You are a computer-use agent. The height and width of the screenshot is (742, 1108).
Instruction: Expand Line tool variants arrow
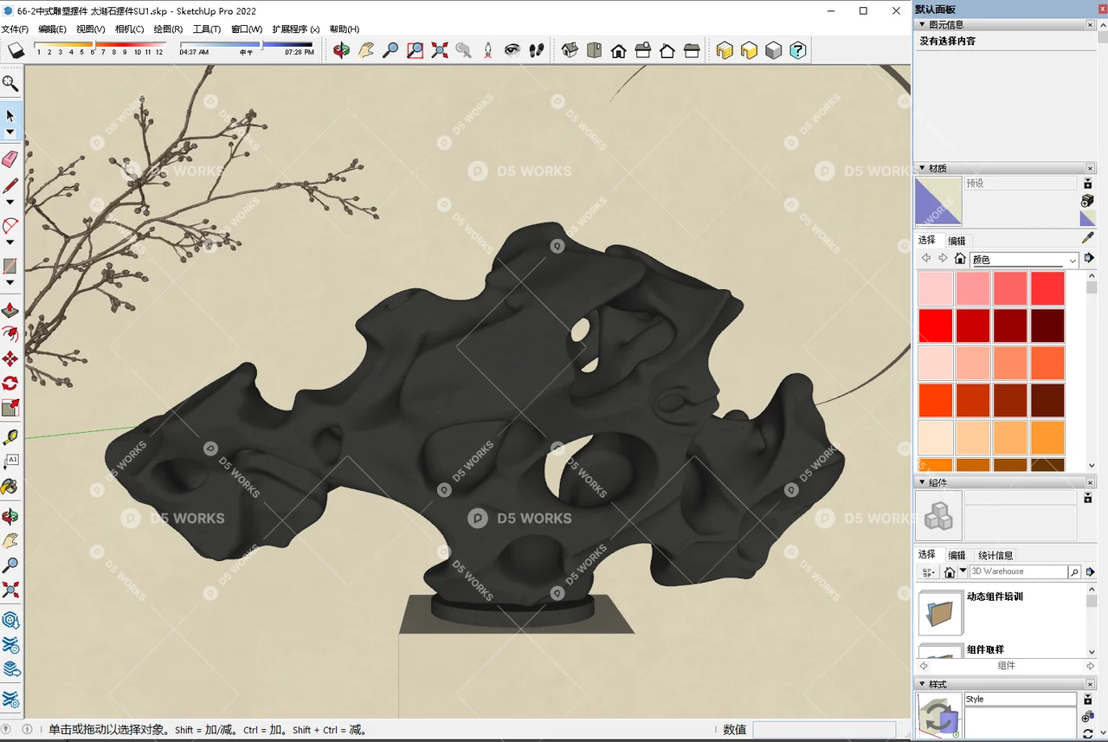[10, 202]
